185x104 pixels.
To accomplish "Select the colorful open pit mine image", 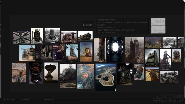I will coord(85,76).
